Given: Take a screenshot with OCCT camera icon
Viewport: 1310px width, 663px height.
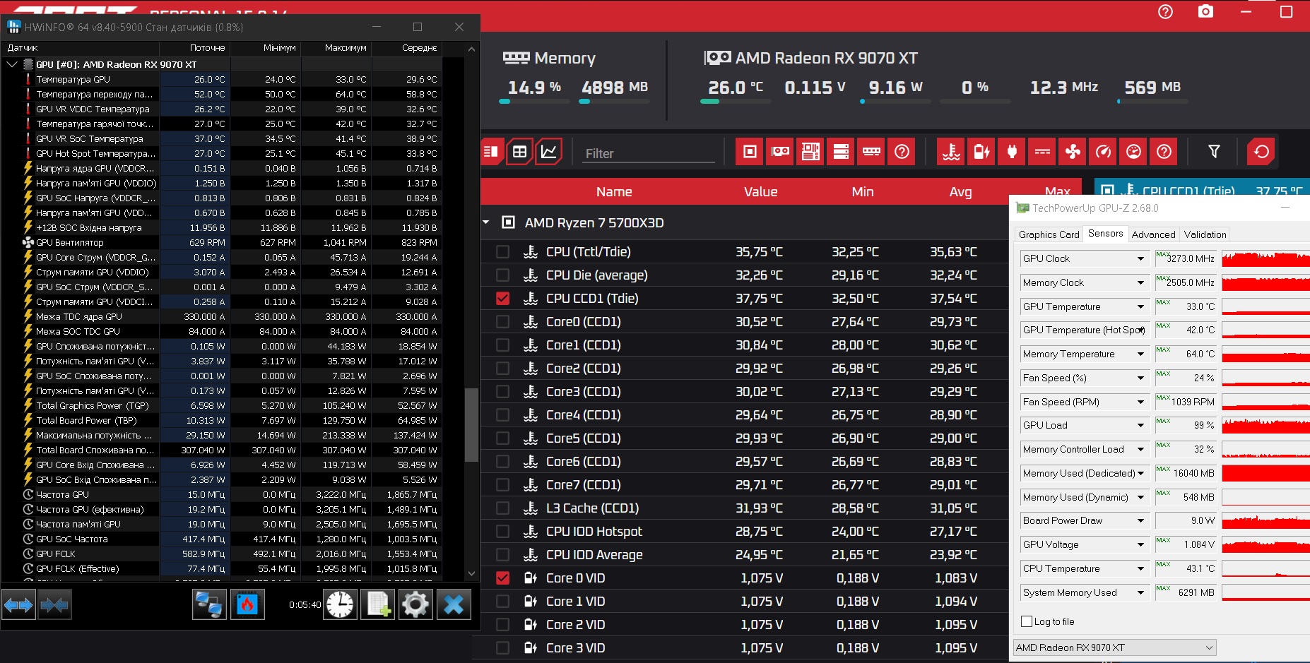Looking at the screenshot, I should point(1205,11).
